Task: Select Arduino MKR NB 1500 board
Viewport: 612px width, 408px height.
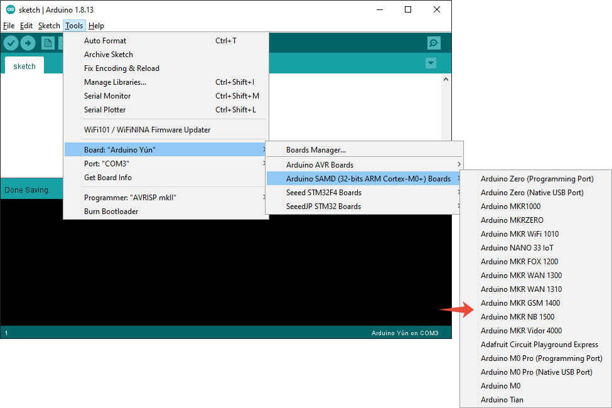Action: (x=517, y=317)
